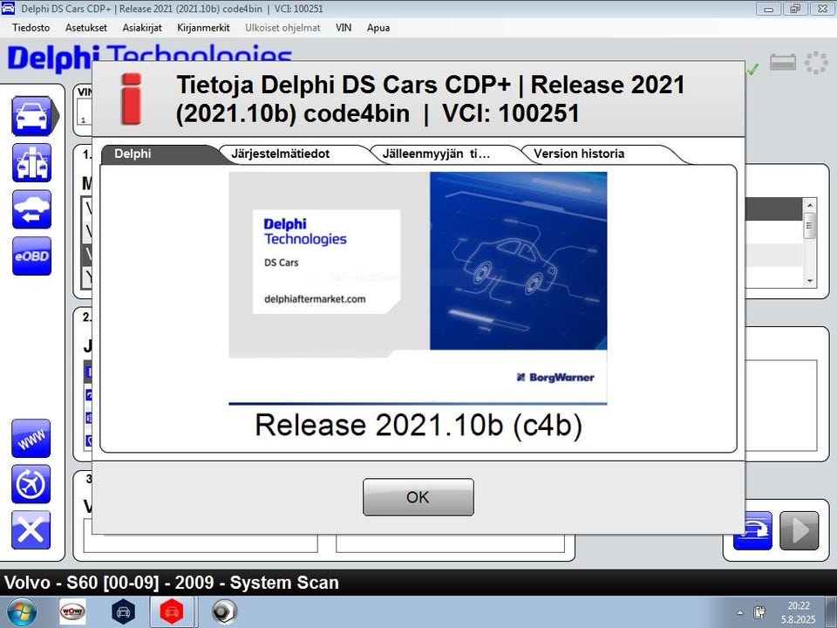Open the multi-vehicle city icon in sidebar

tap(32, 163)
